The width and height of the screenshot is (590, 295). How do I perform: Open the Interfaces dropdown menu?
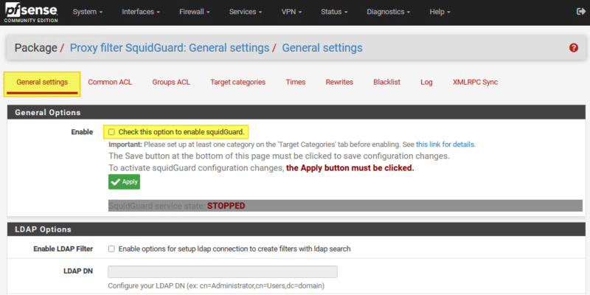141,12
